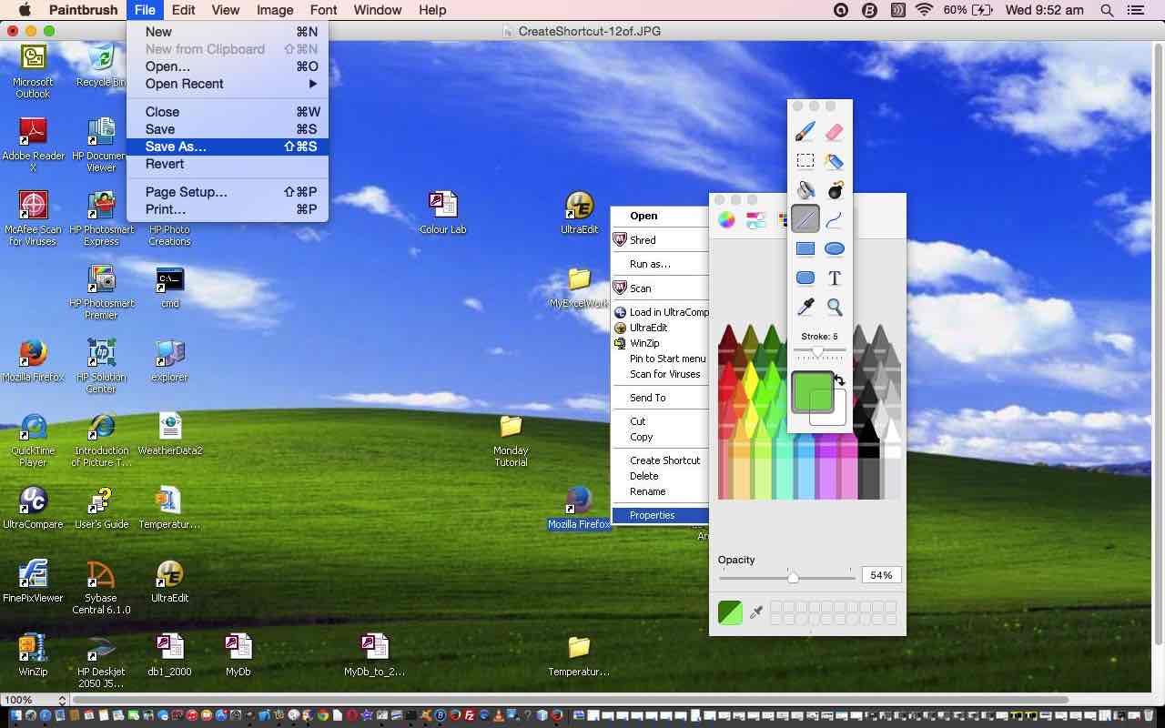Pick the paint bucket Fill tool
The height and width of the screenshot is (728, 1165).
point(805,190)
